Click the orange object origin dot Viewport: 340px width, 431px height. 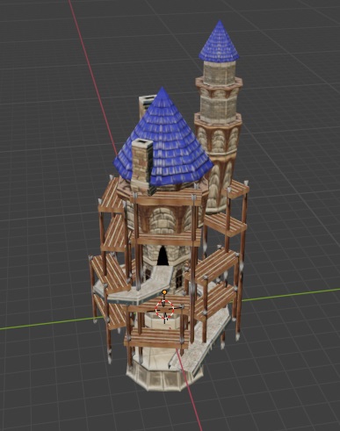[x=164, y=292]
